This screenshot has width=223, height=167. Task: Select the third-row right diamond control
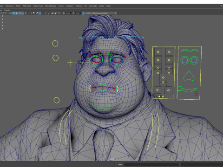169,68
